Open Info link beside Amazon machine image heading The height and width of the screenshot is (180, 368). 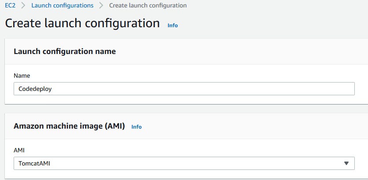click(136, 127)
